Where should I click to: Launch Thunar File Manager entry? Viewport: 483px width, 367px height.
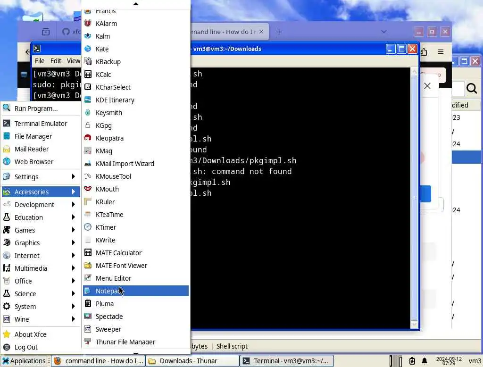point(135,342)
